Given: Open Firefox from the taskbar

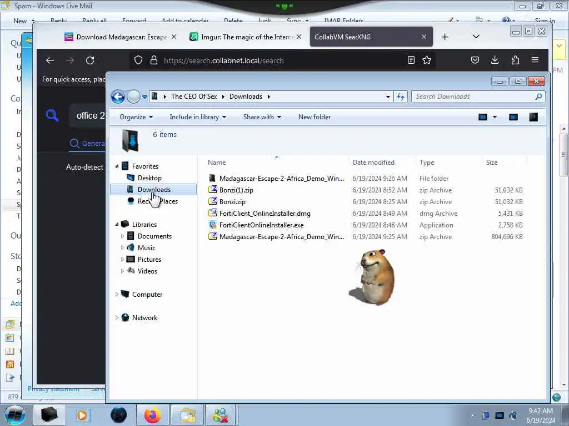Looking at the screenshot, I should [x=153, y=415].
